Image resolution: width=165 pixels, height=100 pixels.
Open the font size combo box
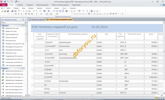coord(12,14)
